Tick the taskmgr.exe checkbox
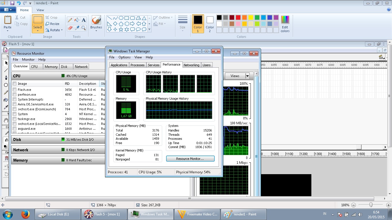The width and height of the screenshot is (392, 220). coord(14,119)
